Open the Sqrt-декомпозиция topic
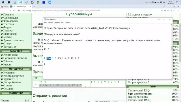The width and height of the screenshot is (181, 102). (x=140, y=94)
